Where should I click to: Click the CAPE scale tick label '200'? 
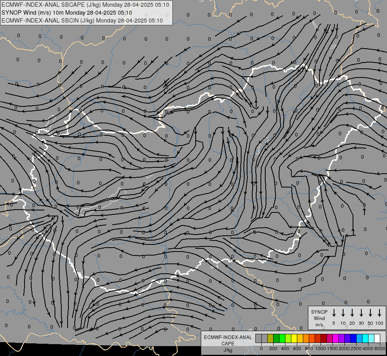click(x=273, y=348)
